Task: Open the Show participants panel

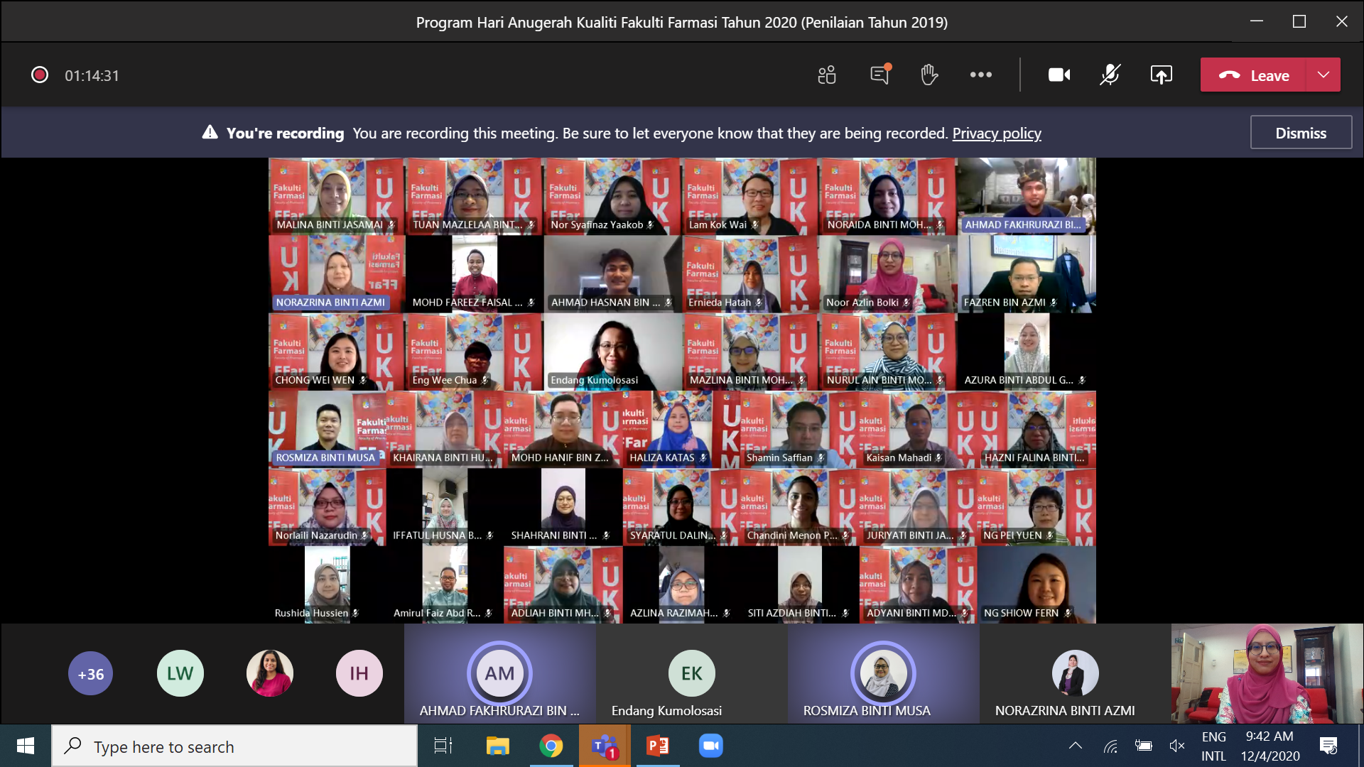Action: (827, 75)
